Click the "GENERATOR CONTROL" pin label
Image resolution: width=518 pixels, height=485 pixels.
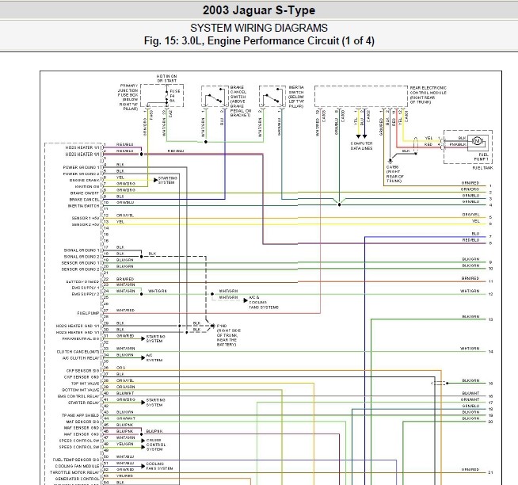tap(77, 479)
